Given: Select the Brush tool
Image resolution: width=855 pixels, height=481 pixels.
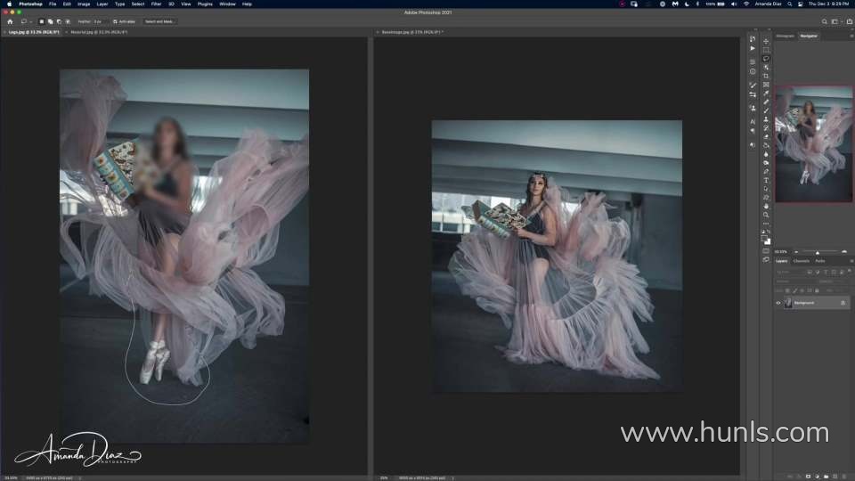Looking at the screenshot, I should (x=766, y=110).
